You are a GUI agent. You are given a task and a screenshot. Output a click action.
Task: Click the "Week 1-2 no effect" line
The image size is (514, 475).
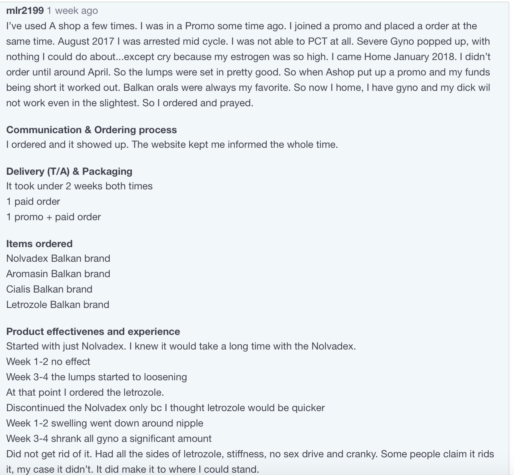point(48,361)
